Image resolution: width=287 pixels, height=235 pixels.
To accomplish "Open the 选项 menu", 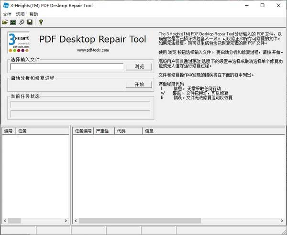I will click(x=20, y=14).
